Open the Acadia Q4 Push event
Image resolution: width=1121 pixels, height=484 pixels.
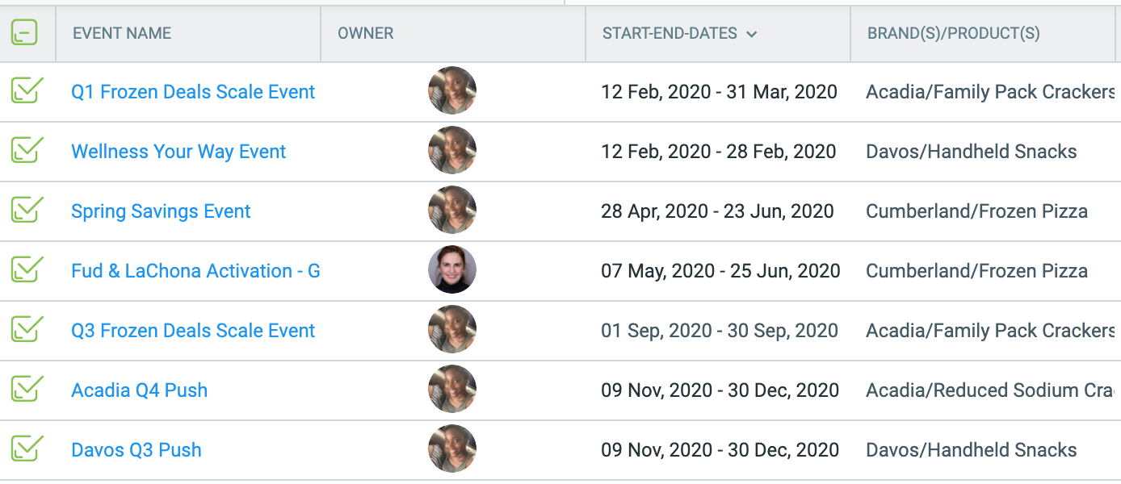click(139, 390)
